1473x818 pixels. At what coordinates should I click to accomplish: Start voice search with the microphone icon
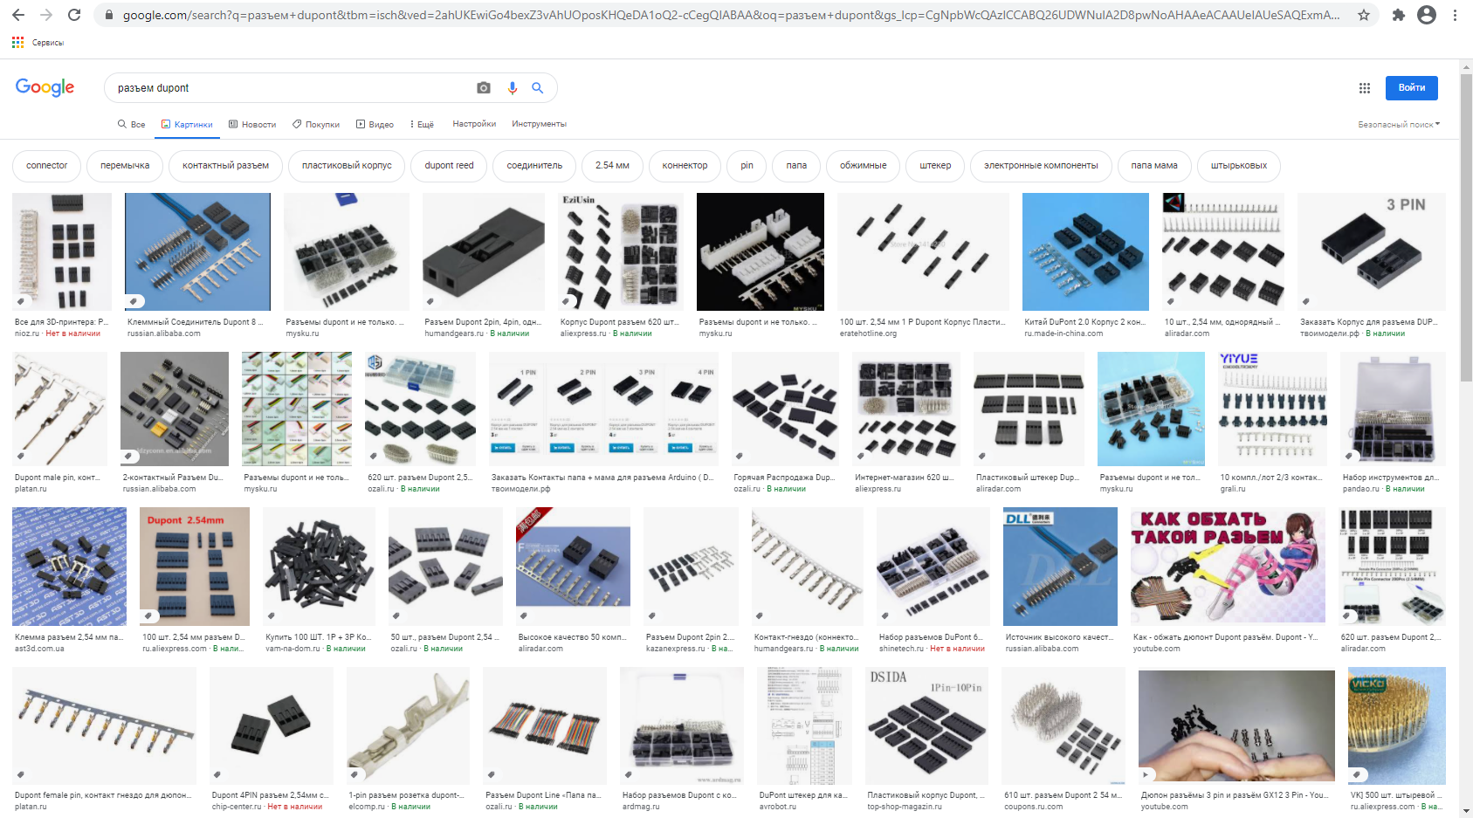[513, 87]
